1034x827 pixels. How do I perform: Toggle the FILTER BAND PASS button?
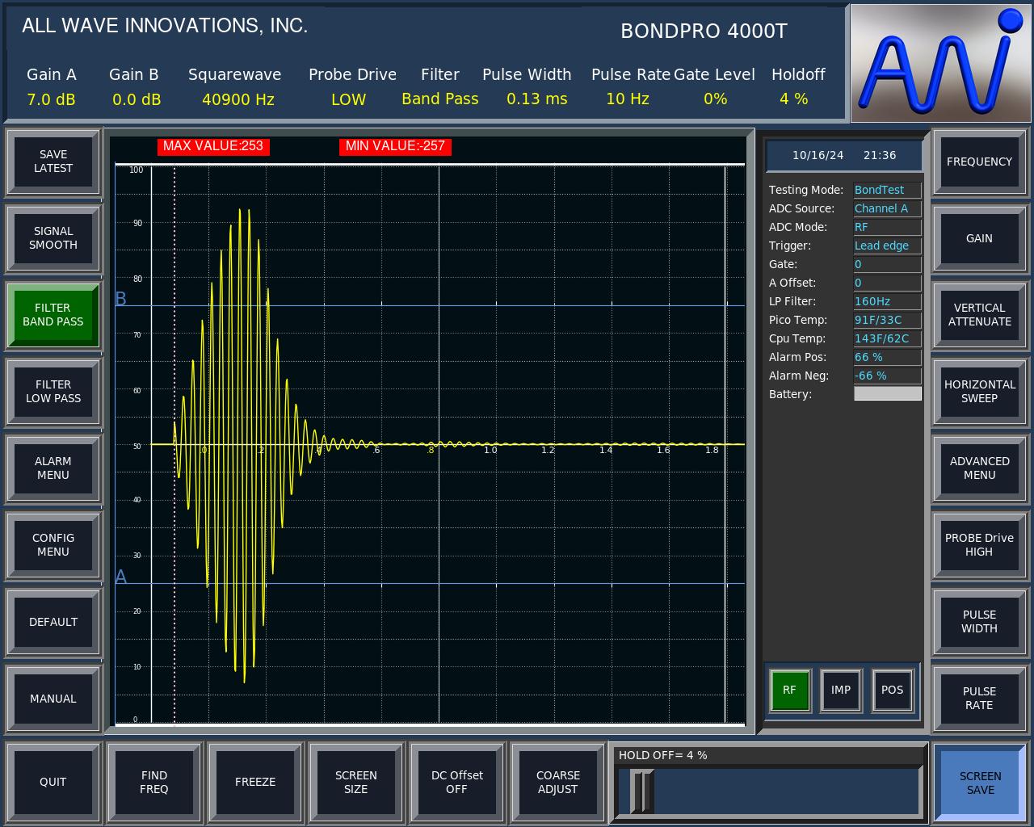click(53, 315)
